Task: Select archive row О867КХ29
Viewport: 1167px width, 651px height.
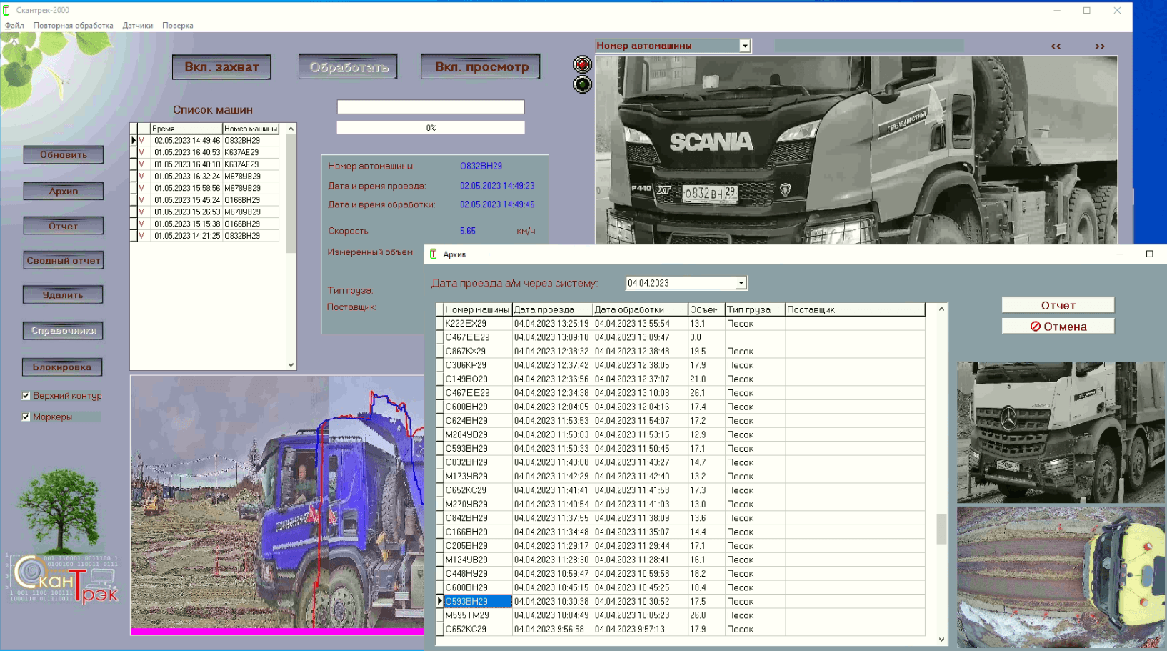Action: pyautogui.click(x=681, y=352)
